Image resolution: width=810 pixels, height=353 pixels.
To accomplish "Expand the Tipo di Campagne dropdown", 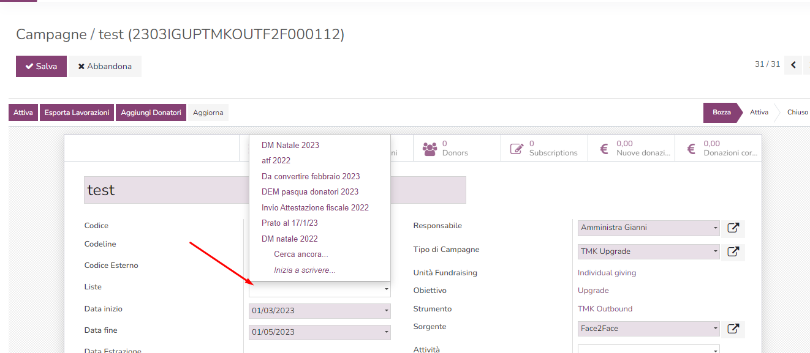I will (716, 251).
